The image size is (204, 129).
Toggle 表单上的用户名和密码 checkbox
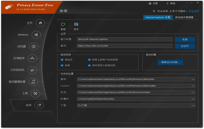point(89,60)
